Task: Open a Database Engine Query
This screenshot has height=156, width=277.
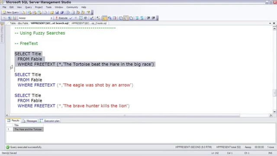Action: 23,13
